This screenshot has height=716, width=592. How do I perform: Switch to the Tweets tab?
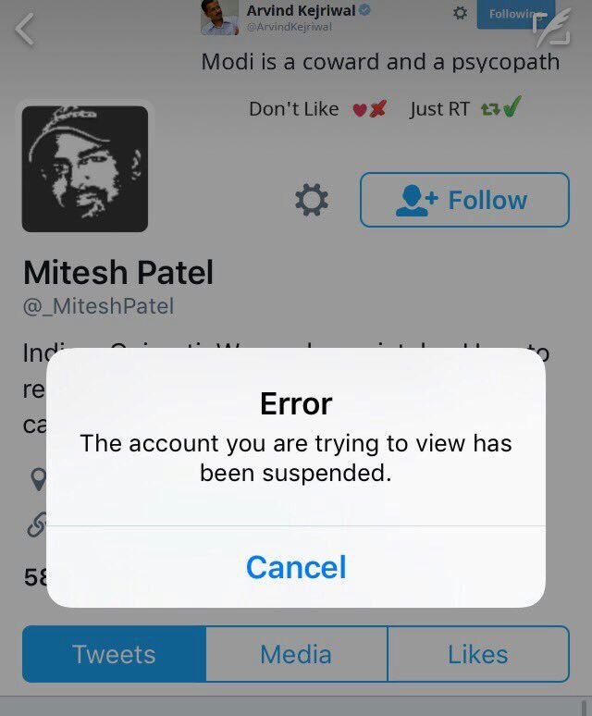tap(114, 654)
